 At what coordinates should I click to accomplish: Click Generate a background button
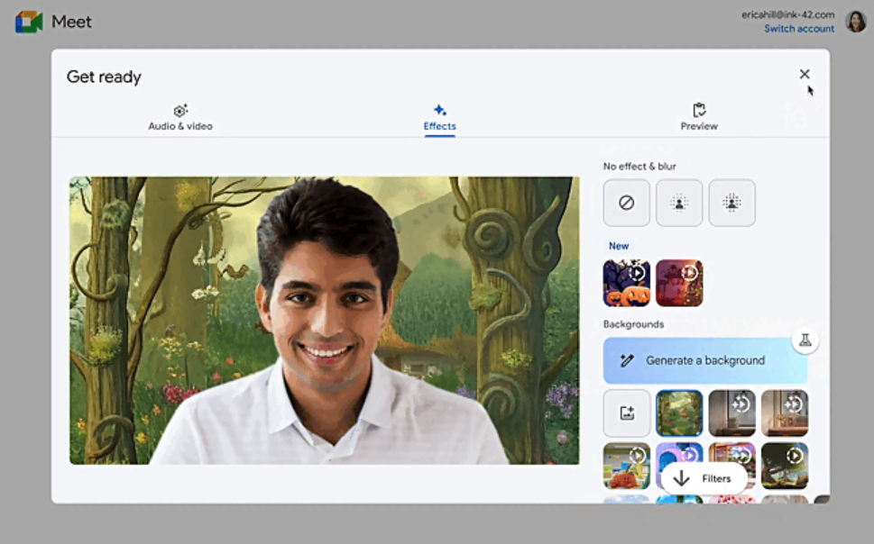705,360
